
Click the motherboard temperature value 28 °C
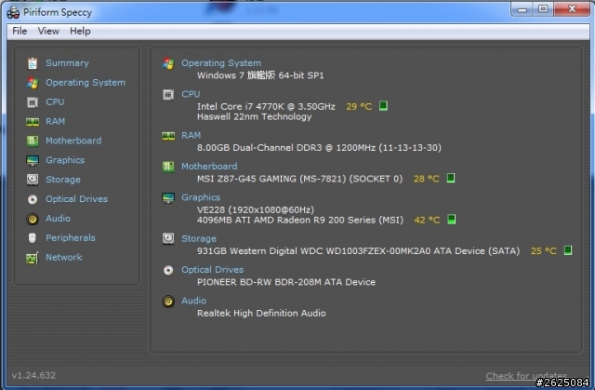pyautogui.click(x=426, y=179)
